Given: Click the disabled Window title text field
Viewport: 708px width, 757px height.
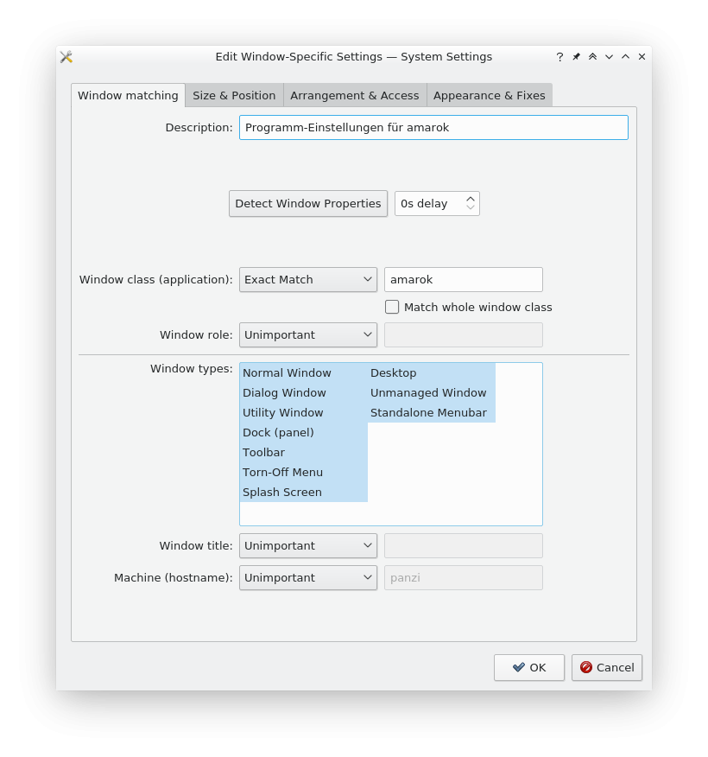Looking at the screenshot, I should coord(464,545).
